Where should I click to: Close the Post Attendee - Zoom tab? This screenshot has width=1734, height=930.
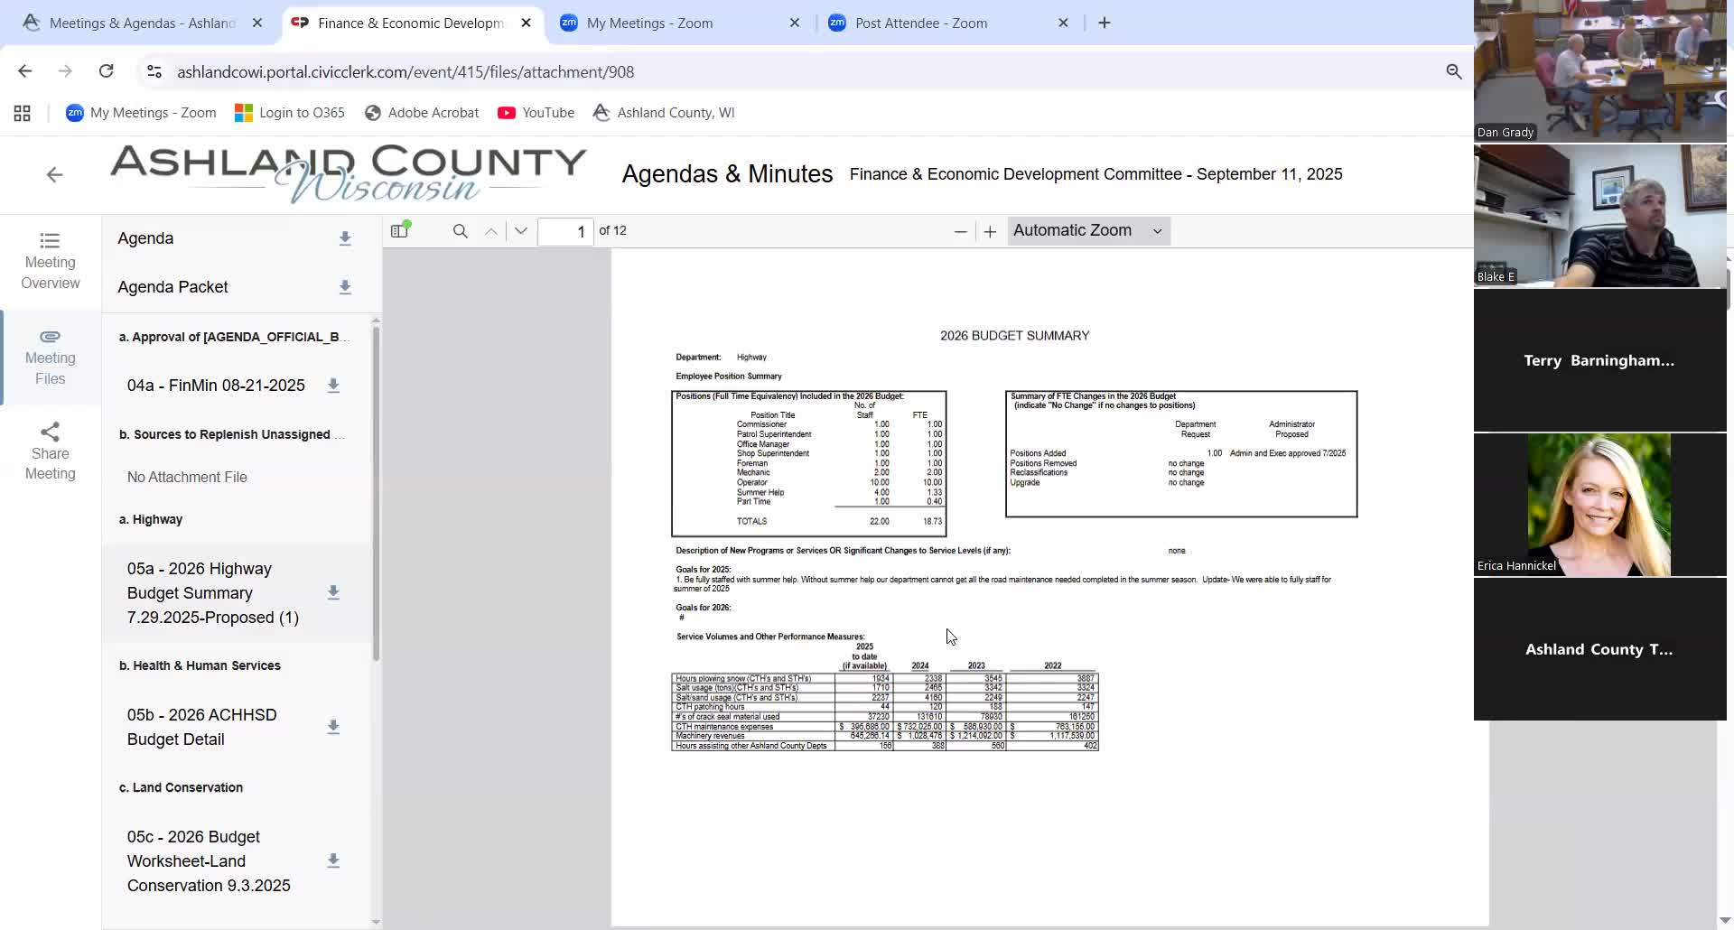pos(1063,23)
